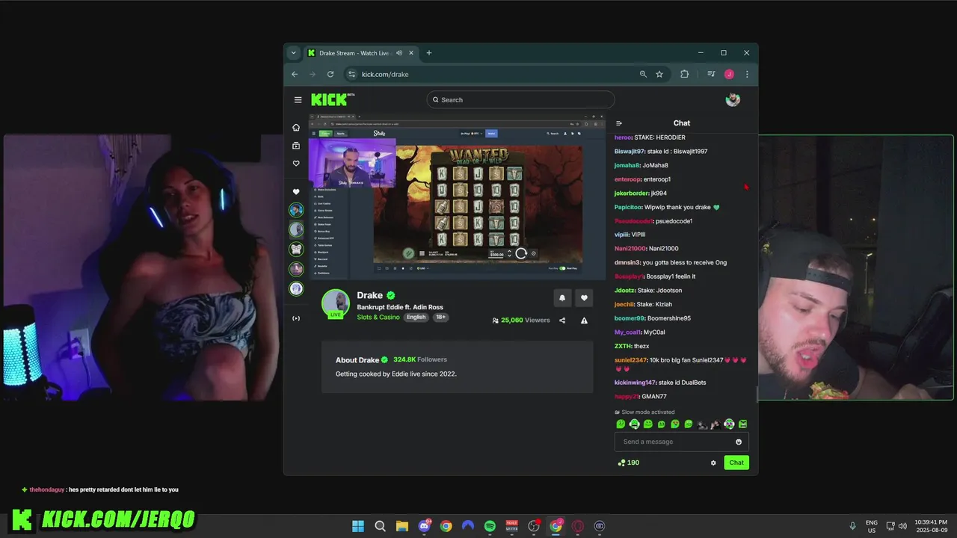The image size is (957, 538).
Task: Open Chrome profile J avatar
Action: (x=729, y=74)
